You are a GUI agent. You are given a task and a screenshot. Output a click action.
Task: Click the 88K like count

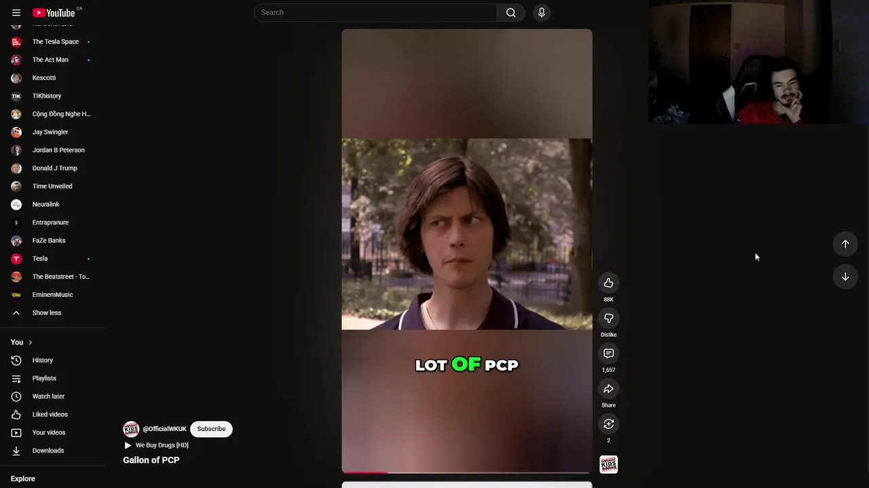[608, 299]
